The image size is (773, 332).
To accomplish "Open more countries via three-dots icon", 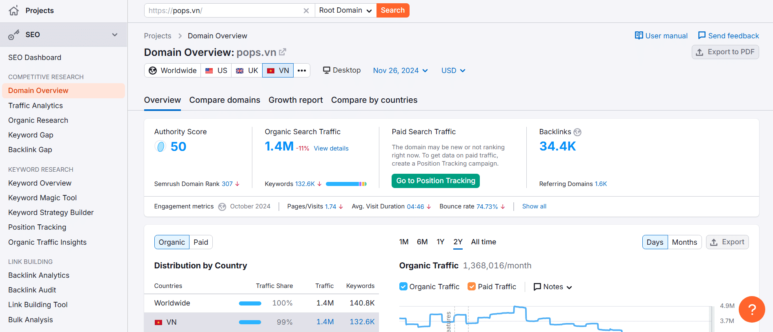I will coord(302,71).
